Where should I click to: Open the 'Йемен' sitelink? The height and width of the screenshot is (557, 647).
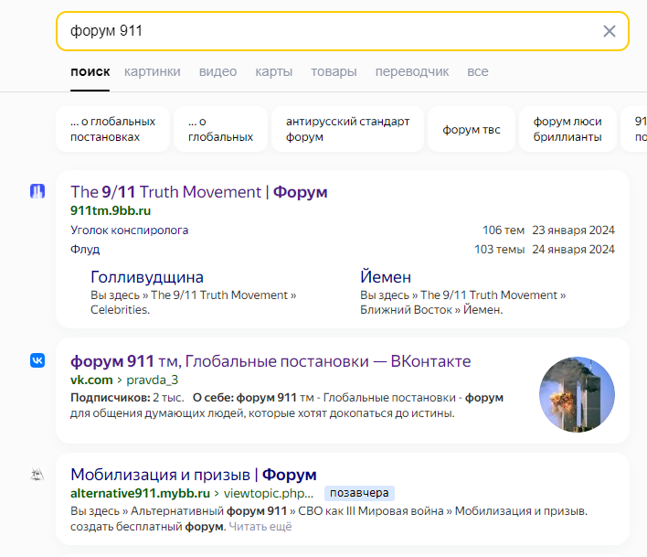pos(386,277)
